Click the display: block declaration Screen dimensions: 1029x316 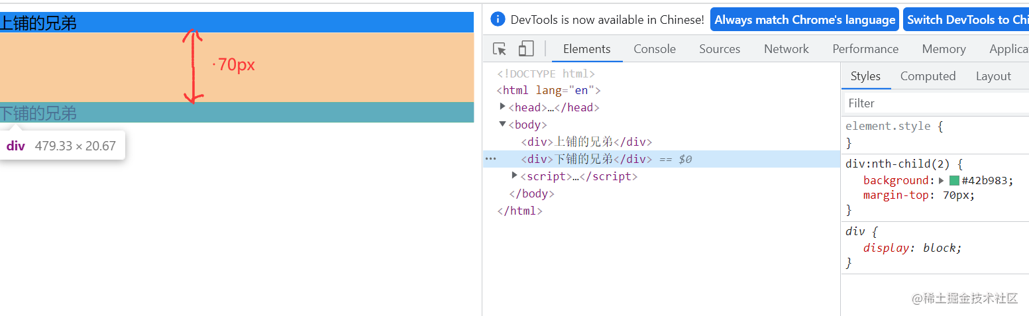point(912,248)
